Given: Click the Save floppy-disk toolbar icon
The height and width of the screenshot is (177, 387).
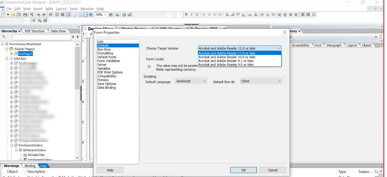Looking at the screenshot, I should (x=18, y=15).
